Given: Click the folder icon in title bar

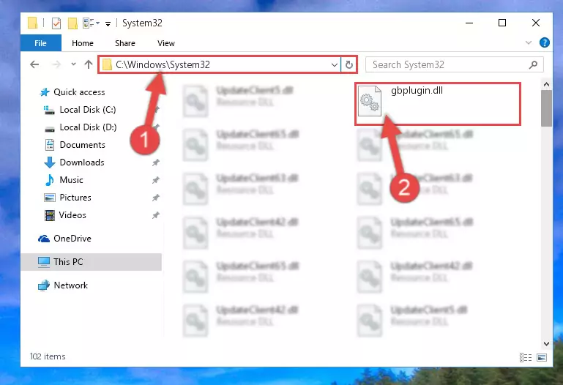Looking at the screenshot, I should 32,23.
